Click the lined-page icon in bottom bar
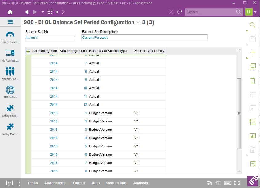This screenshot has height=188, width=260. coord(218,183)
